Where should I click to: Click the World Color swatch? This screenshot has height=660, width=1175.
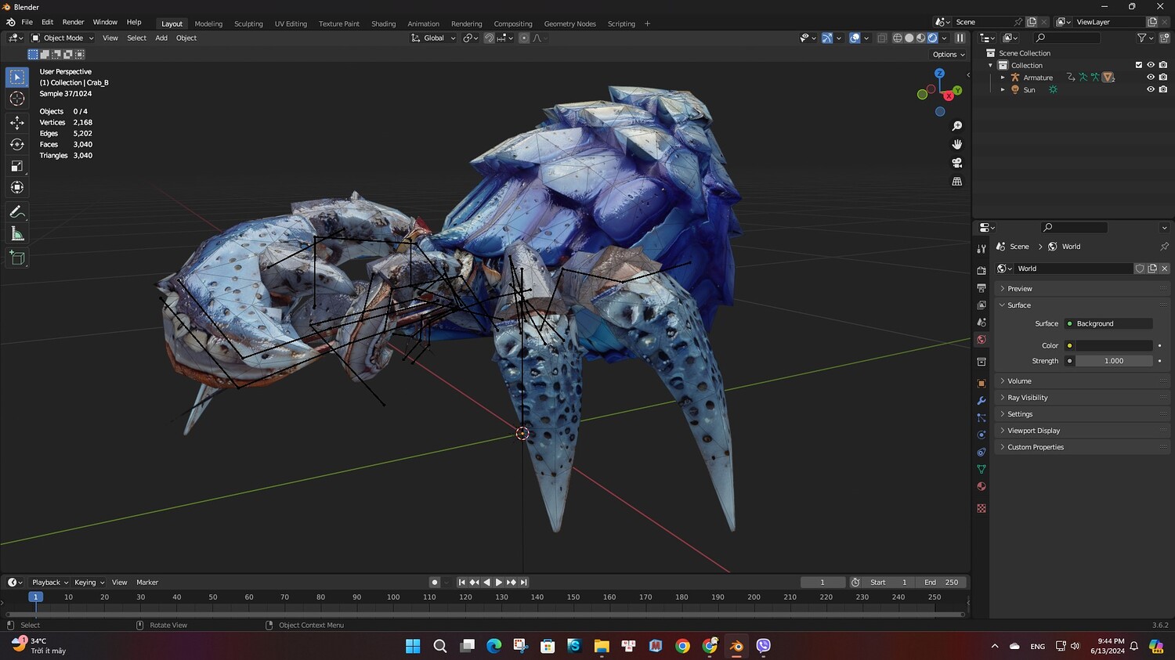[x=1114, y=345]
